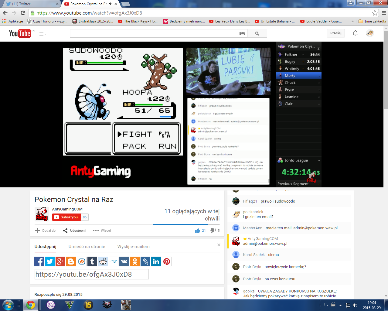Click the Prześlij upload button
This screenshot has width=388, height=311.
[x=336, y=33]
